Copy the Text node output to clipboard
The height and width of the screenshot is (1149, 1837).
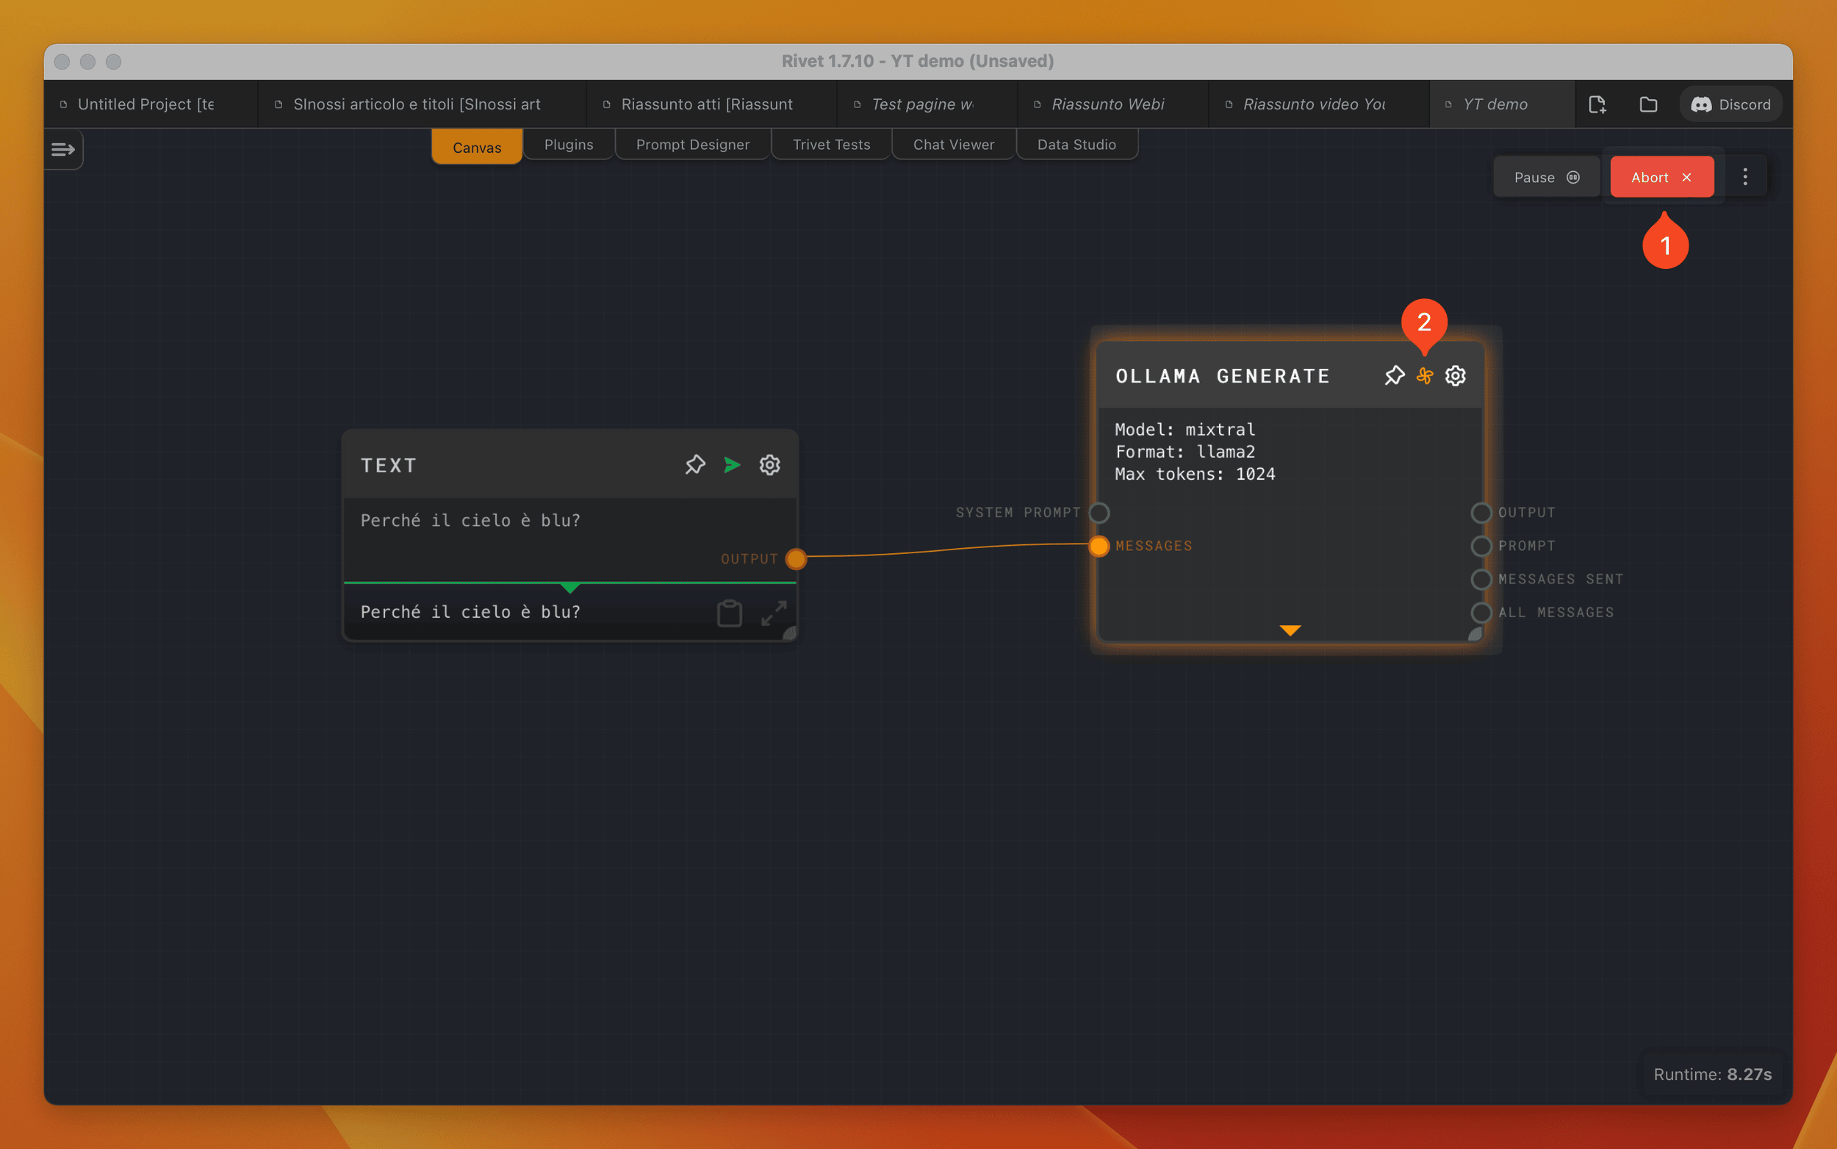point(729,613)
